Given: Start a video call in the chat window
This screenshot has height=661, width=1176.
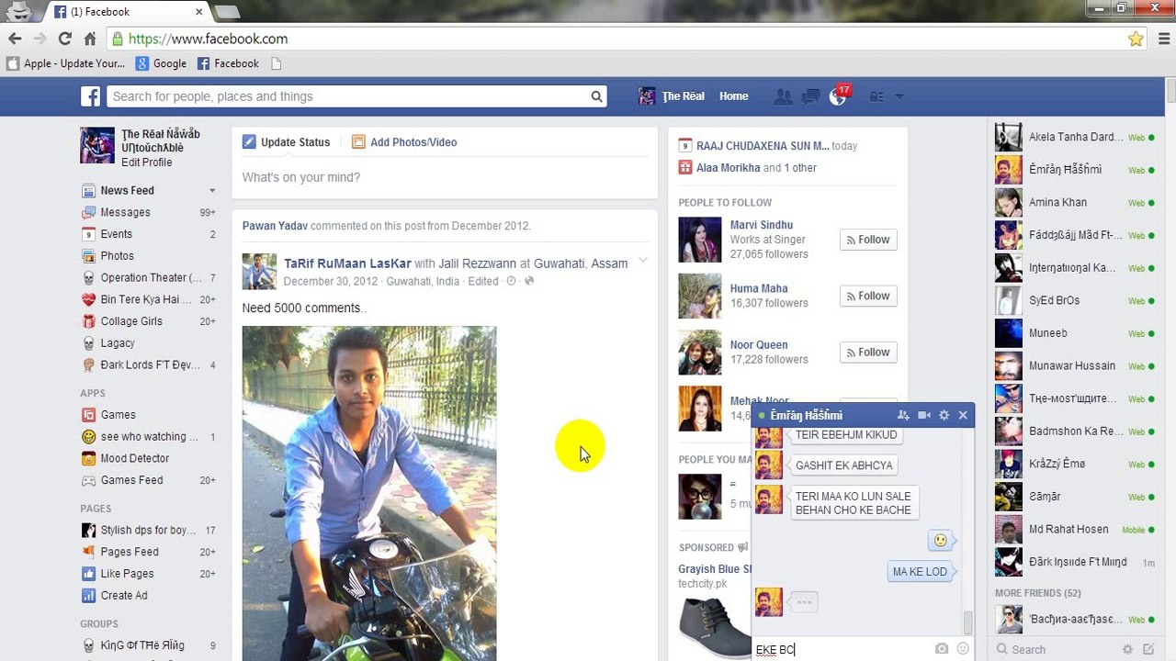Looking at the screenshot, I should (x=924, y=416).
